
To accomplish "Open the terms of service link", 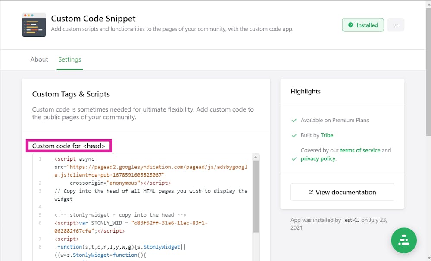I will [360, 150].
